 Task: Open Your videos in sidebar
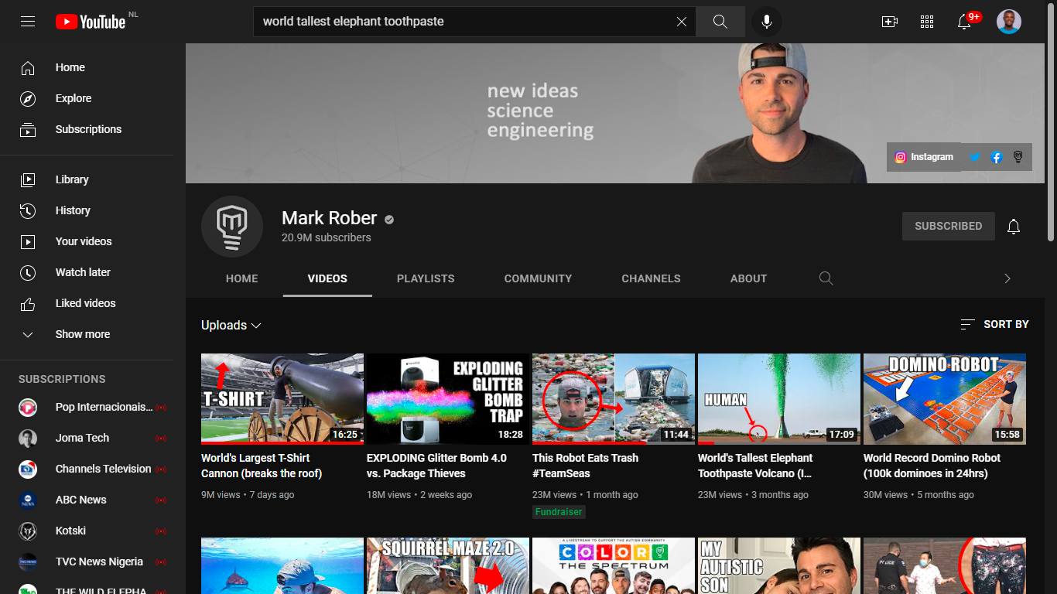click(x=87, y=241)
